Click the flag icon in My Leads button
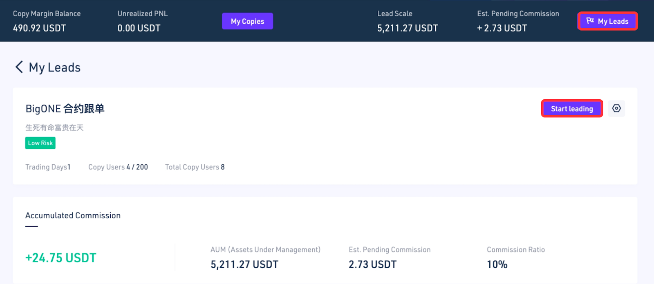Viewport: 654px width, 284px height. 590,21
